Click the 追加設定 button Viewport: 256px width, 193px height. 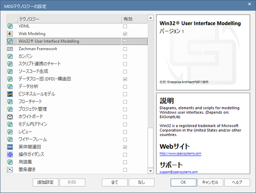click(46, 182)
